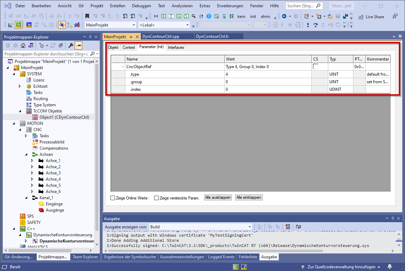Check the CS box for CncObjectRef
This screenshot has width=405, height=271.
[x=316, y=67]
